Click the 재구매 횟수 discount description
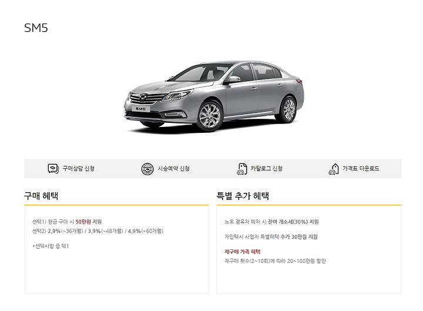423x311 pixels. click(275, 261)
